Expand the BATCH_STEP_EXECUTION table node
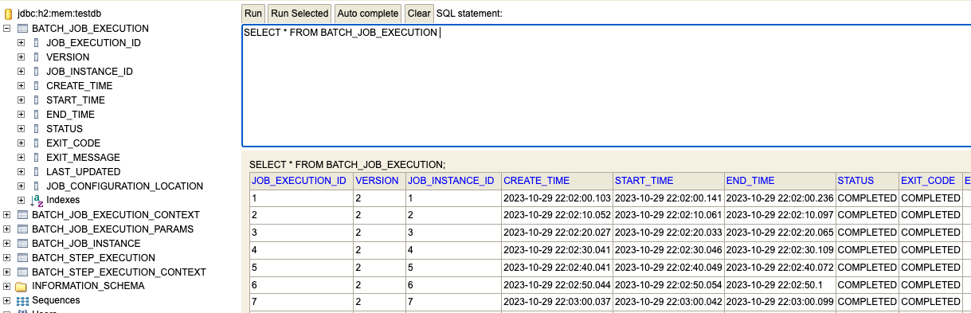The height and width of the screenshot is (313, 971). (7, 258)
